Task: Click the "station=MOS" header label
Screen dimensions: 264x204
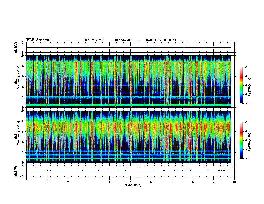Action: [x=124, y=40]
